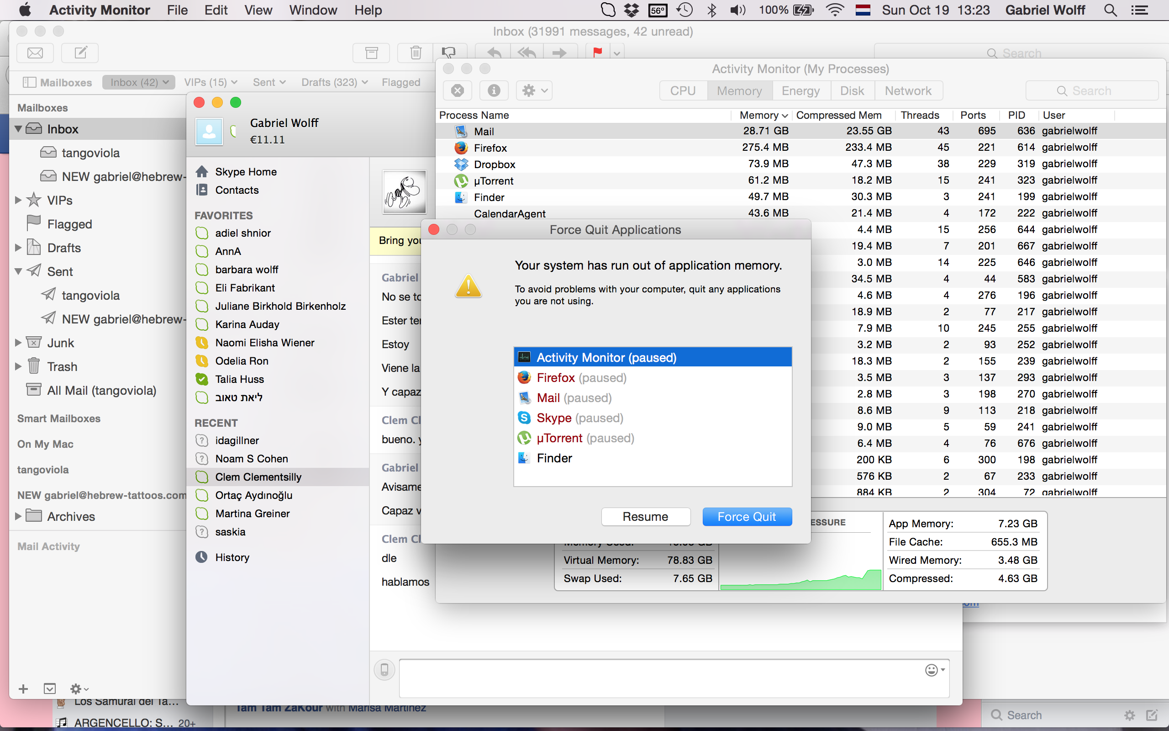Select µTorrent (paused) in Force Quit list
1169x731 pixels.
tap(653, 438)
